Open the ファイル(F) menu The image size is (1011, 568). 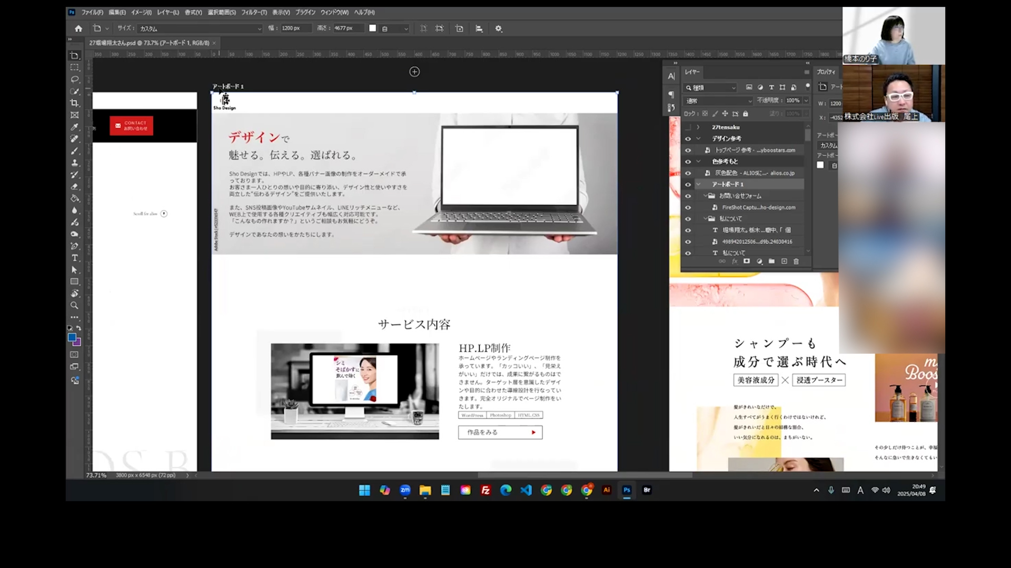click(x=92, y=12)
